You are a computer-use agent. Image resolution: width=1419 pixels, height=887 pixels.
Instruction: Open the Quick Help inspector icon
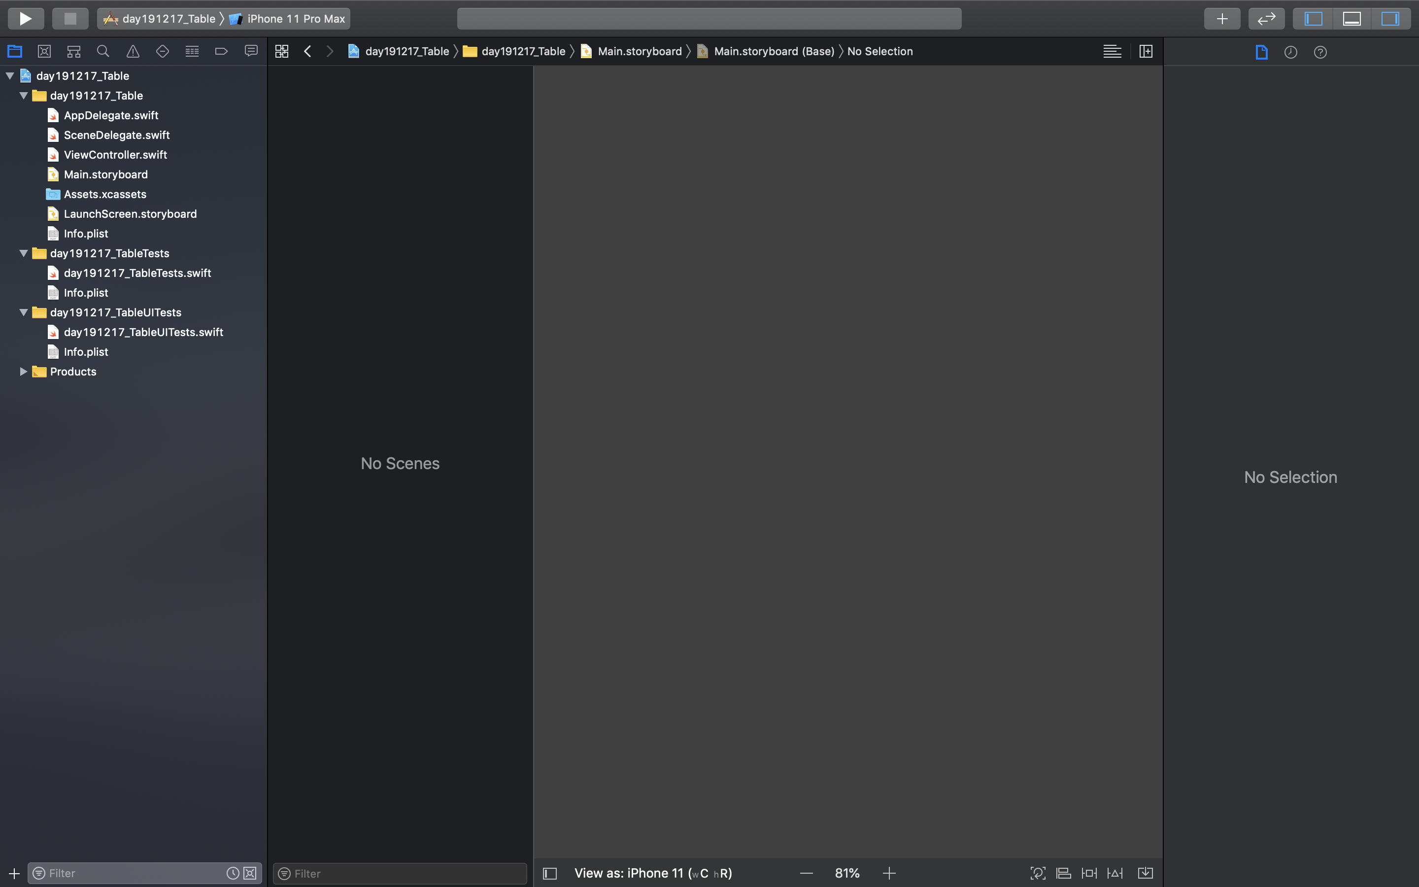(1320, 52)
